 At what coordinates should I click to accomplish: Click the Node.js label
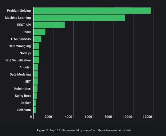(x=25, y=53)
